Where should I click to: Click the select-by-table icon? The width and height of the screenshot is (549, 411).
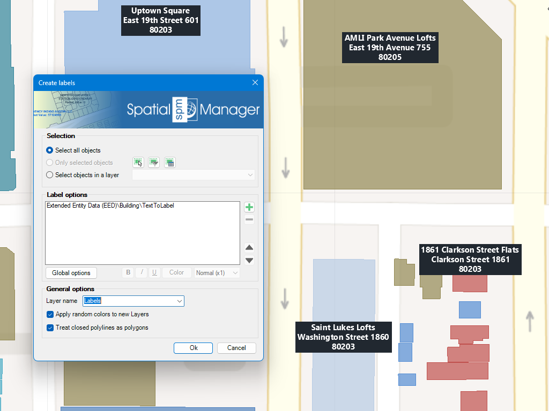click(170, 163)
